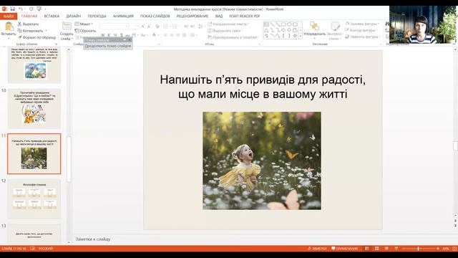Open Буфер обмена dialog launcher
The image size is (458, 258).
pos(56,44)
